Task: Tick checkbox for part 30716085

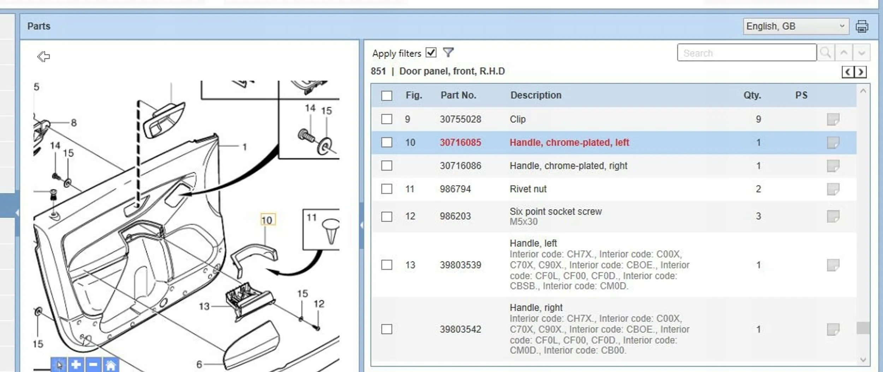Action: [x=387, y=142]
